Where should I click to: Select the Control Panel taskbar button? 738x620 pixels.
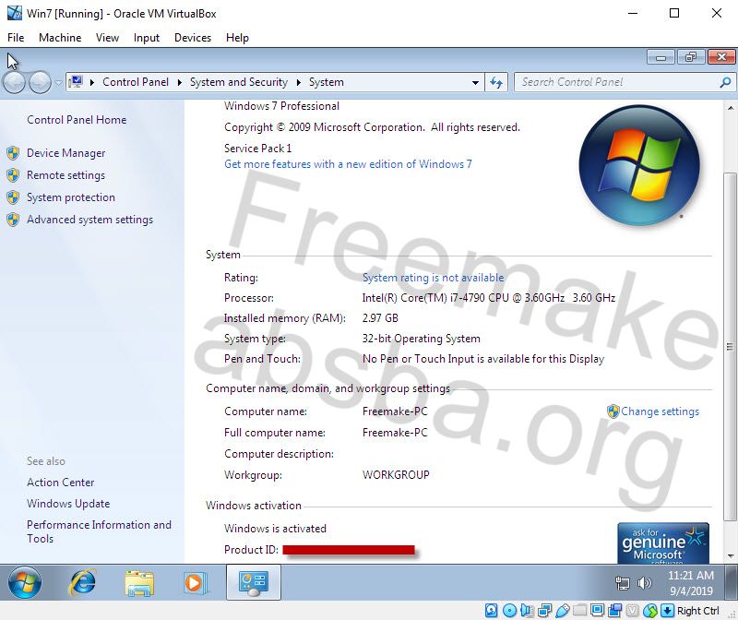tap(253, 582)
